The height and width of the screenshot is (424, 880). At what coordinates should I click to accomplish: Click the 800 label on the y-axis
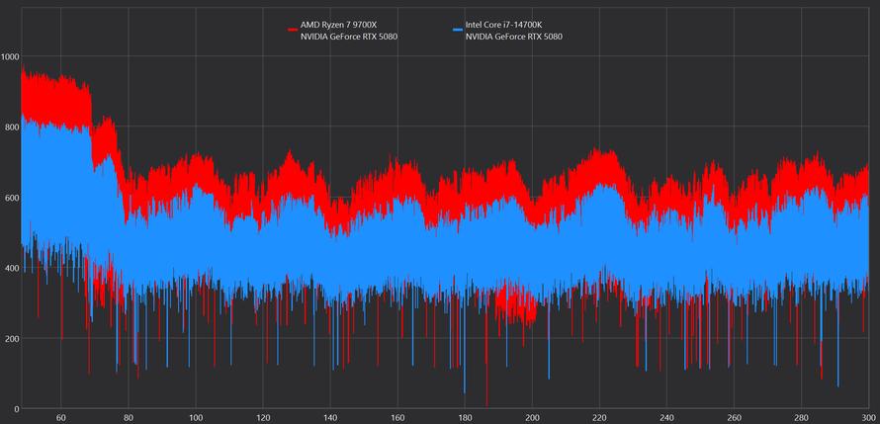10,127
